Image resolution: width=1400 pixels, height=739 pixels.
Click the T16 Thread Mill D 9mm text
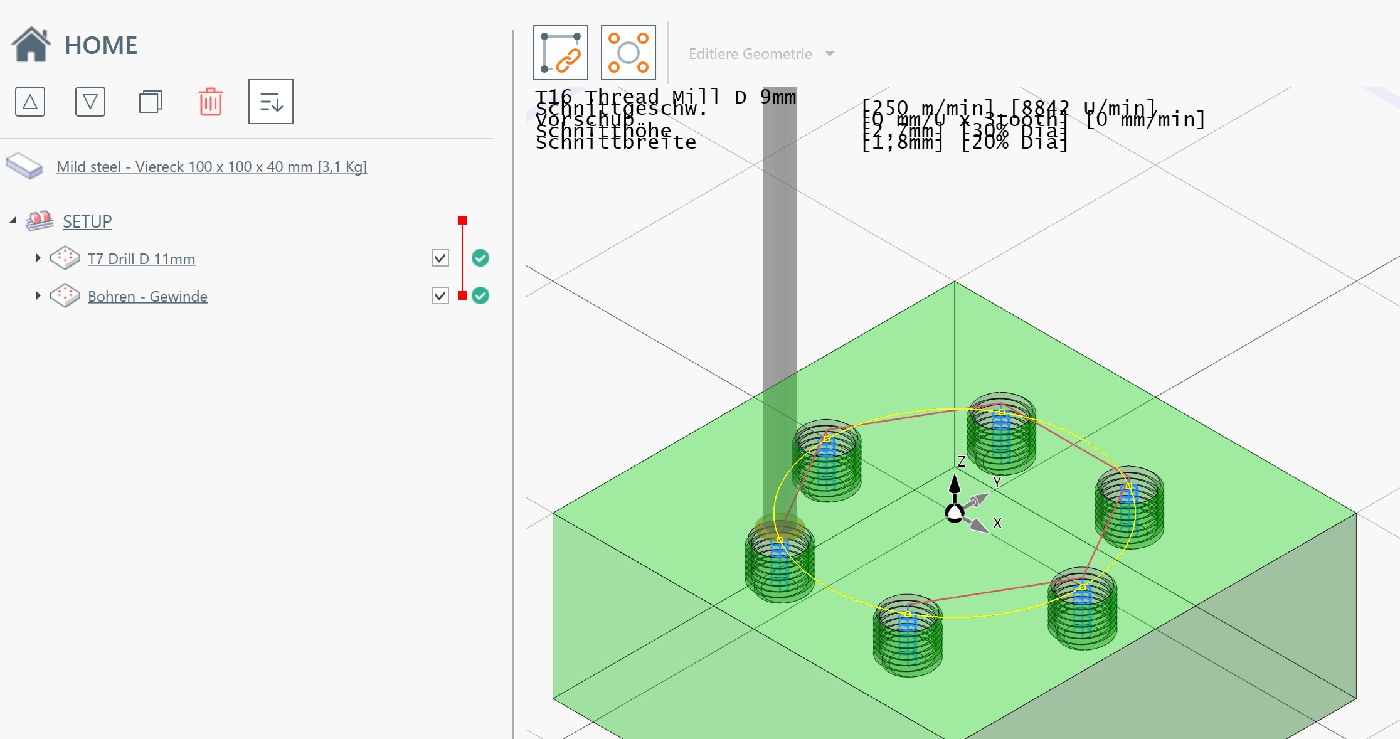click(x=666, y=97)
